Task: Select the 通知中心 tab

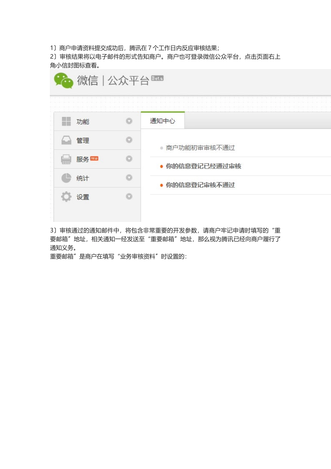Action: coord(163,121)
